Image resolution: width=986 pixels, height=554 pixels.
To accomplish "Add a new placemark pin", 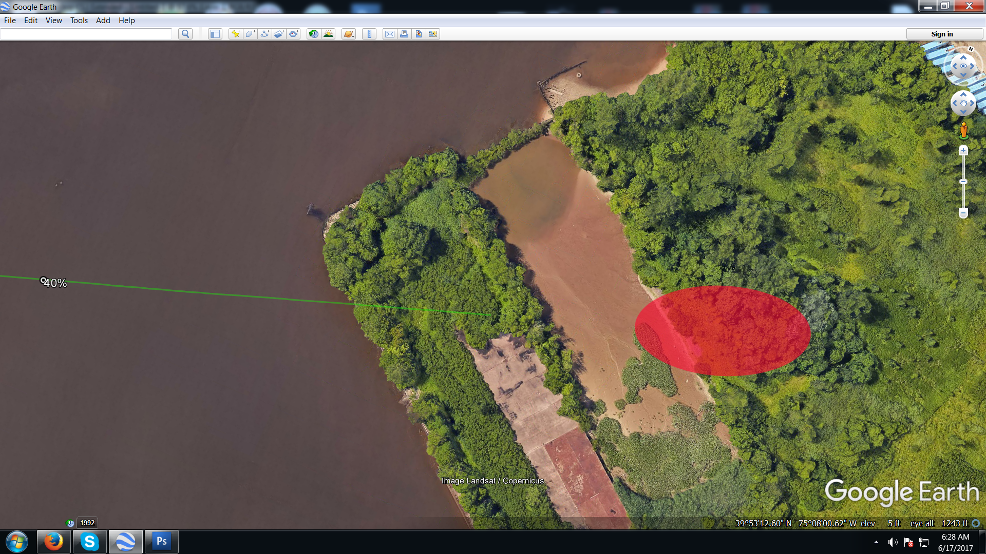I will tap(236, 34).
